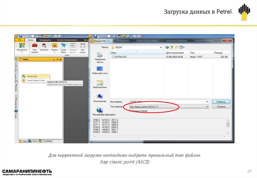Open the Windows side tab
Image resolution: width=257 pixels, height=178 pixels.
pyautogui.click(x=16, y=86)
